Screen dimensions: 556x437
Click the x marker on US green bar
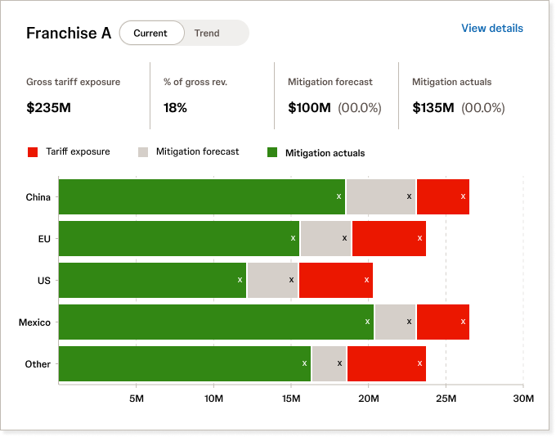click(240, 280)
